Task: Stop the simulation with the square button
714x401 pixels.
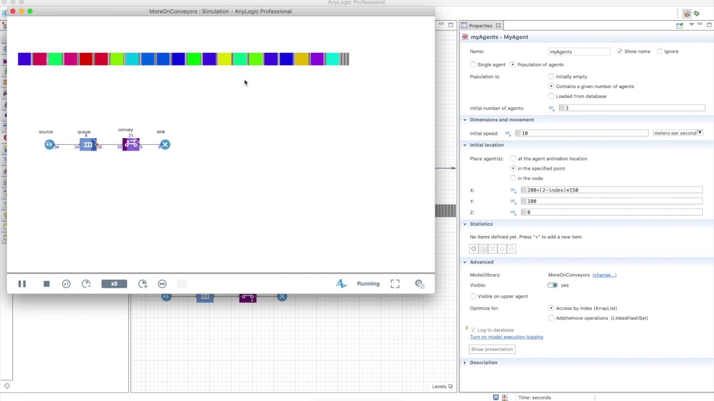Action: pos(46,284)
